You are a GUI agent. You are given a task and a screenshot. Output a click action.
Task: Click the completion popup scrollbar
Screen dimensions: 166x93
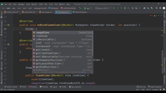tap(93, 43)
